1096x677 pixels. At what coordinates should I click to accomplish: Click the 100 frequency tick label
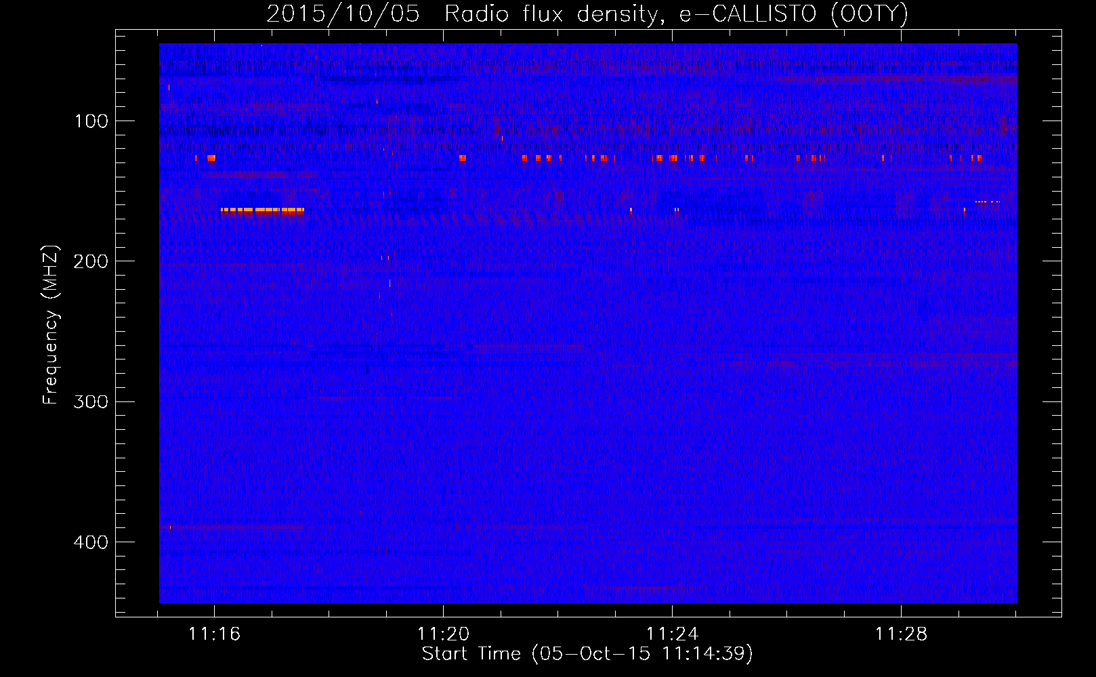click(x=91, y=121)
